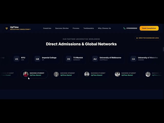Select the NYU university card
The width and height of the screenshot is (164, 123).
[20, 59]
